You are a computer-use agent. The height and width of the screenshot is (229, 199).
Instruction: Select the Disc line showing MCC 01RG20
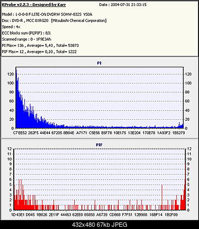click(54, 20)
